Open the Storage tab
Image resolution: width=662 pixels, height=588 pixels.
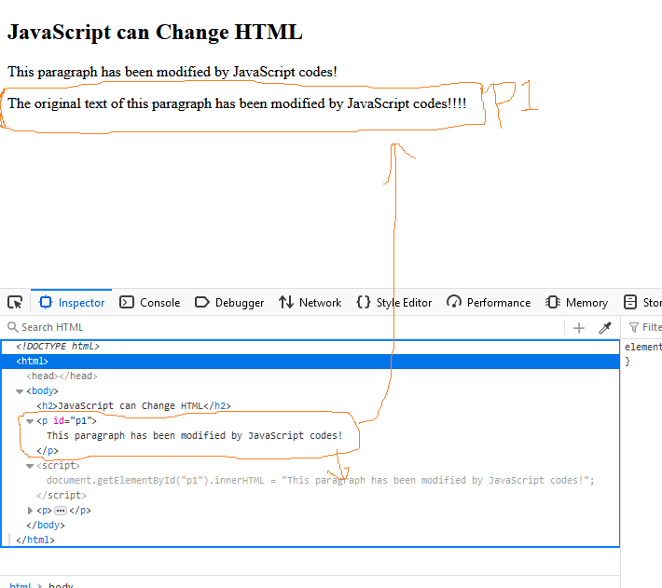point(642,303)
